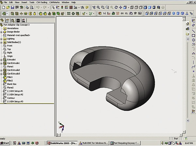The width and height of the screenshot is (196, 146).
Task: Click the Extruded Cut feature icon
Action: 17,13
